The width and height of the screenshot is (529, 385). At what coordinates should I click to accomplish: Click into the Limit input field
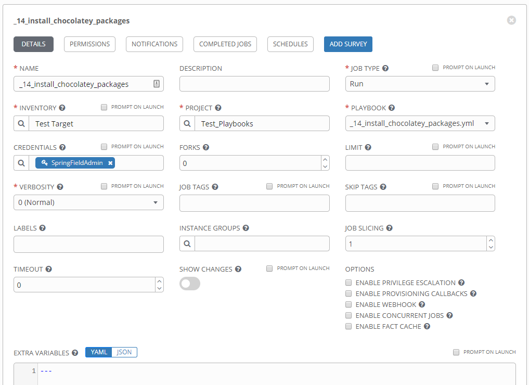(x=420, y=163)
